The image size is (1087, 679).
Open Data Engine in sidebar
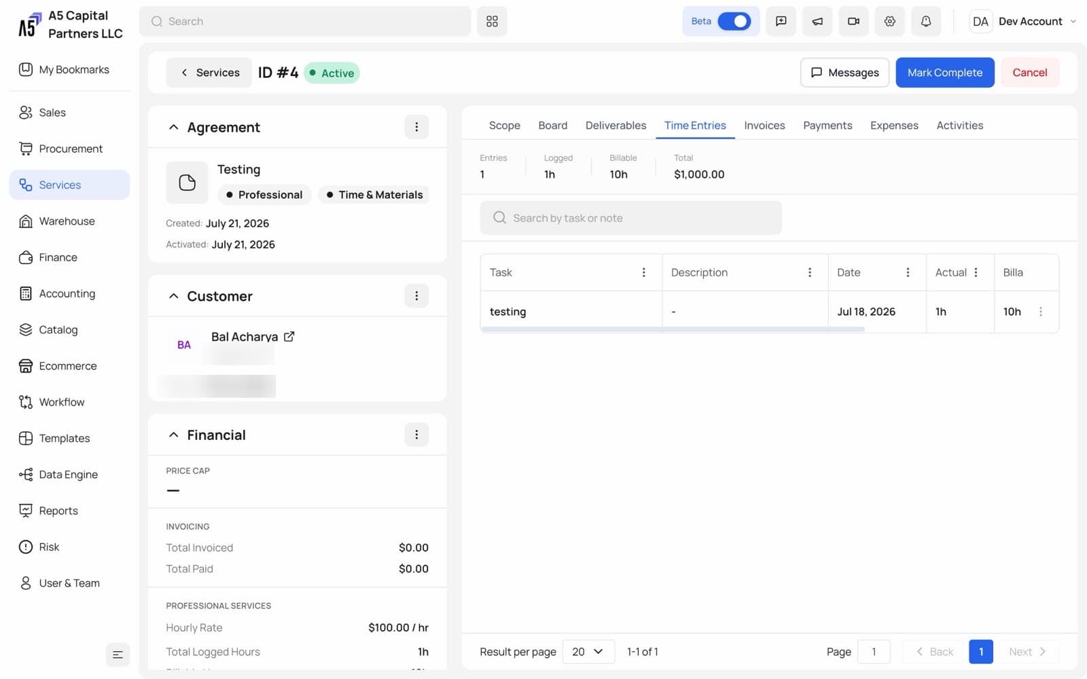(x=69, y=475)
